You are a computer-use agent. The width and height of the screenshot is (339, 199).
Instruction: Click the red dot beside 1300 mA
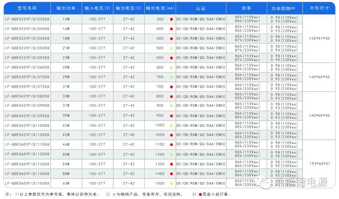point(172,164)
